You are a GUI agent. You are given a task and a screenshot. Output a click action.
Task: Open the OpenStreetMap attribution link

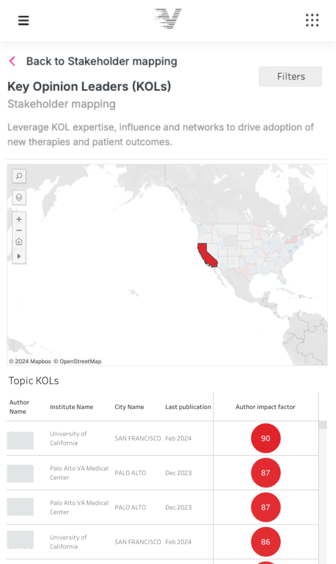[x=80, y=362]
